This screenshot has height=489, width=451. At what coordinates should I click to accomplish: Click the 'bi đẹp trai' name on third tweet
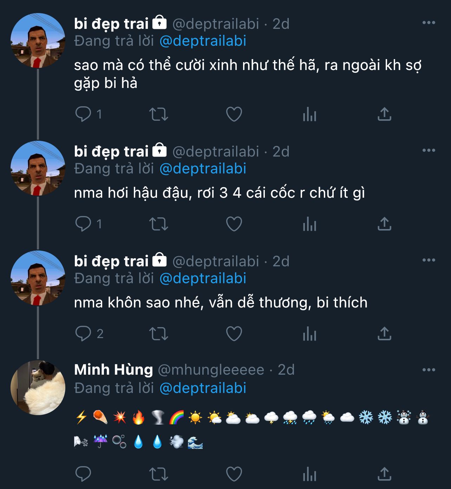click(111, 261)
